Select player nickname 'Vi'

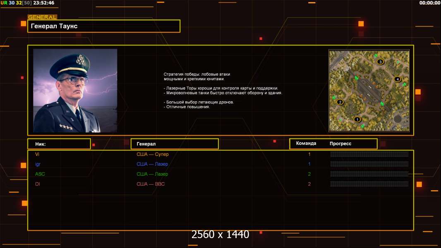[x=37, y=154]
